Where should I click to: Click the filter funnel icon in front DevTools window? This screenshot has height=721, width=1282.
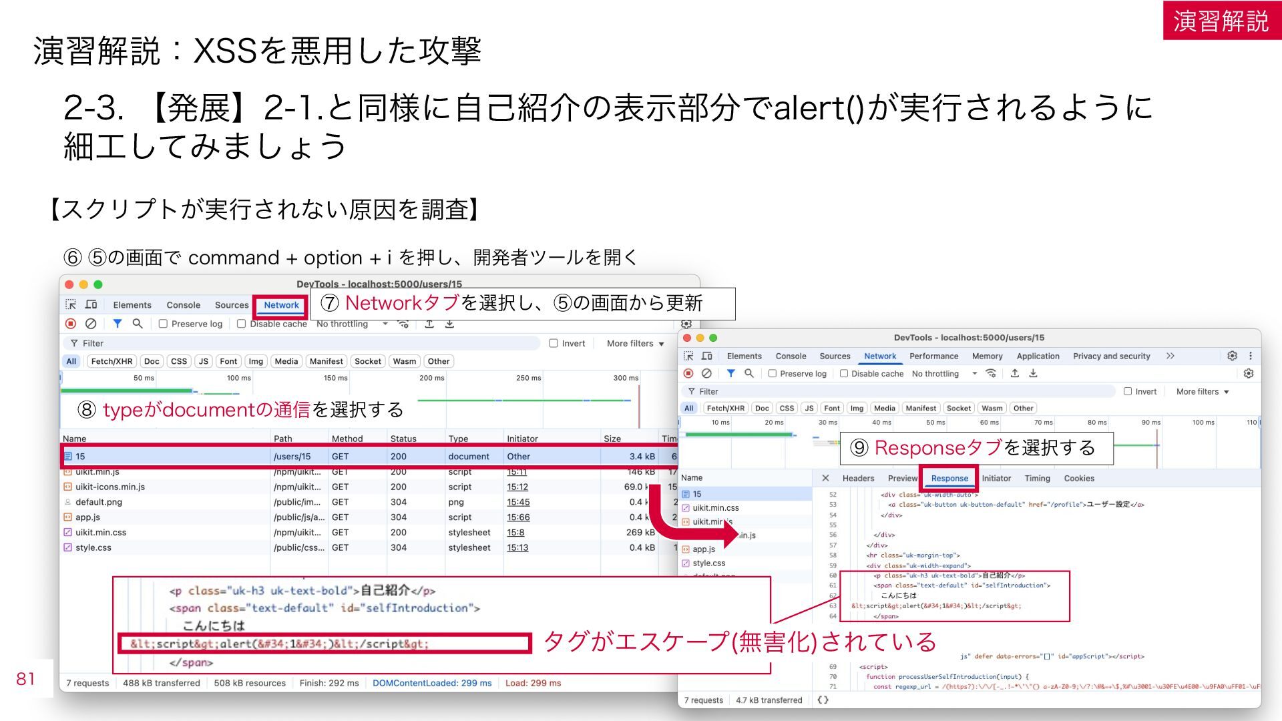tap(731, 374)
